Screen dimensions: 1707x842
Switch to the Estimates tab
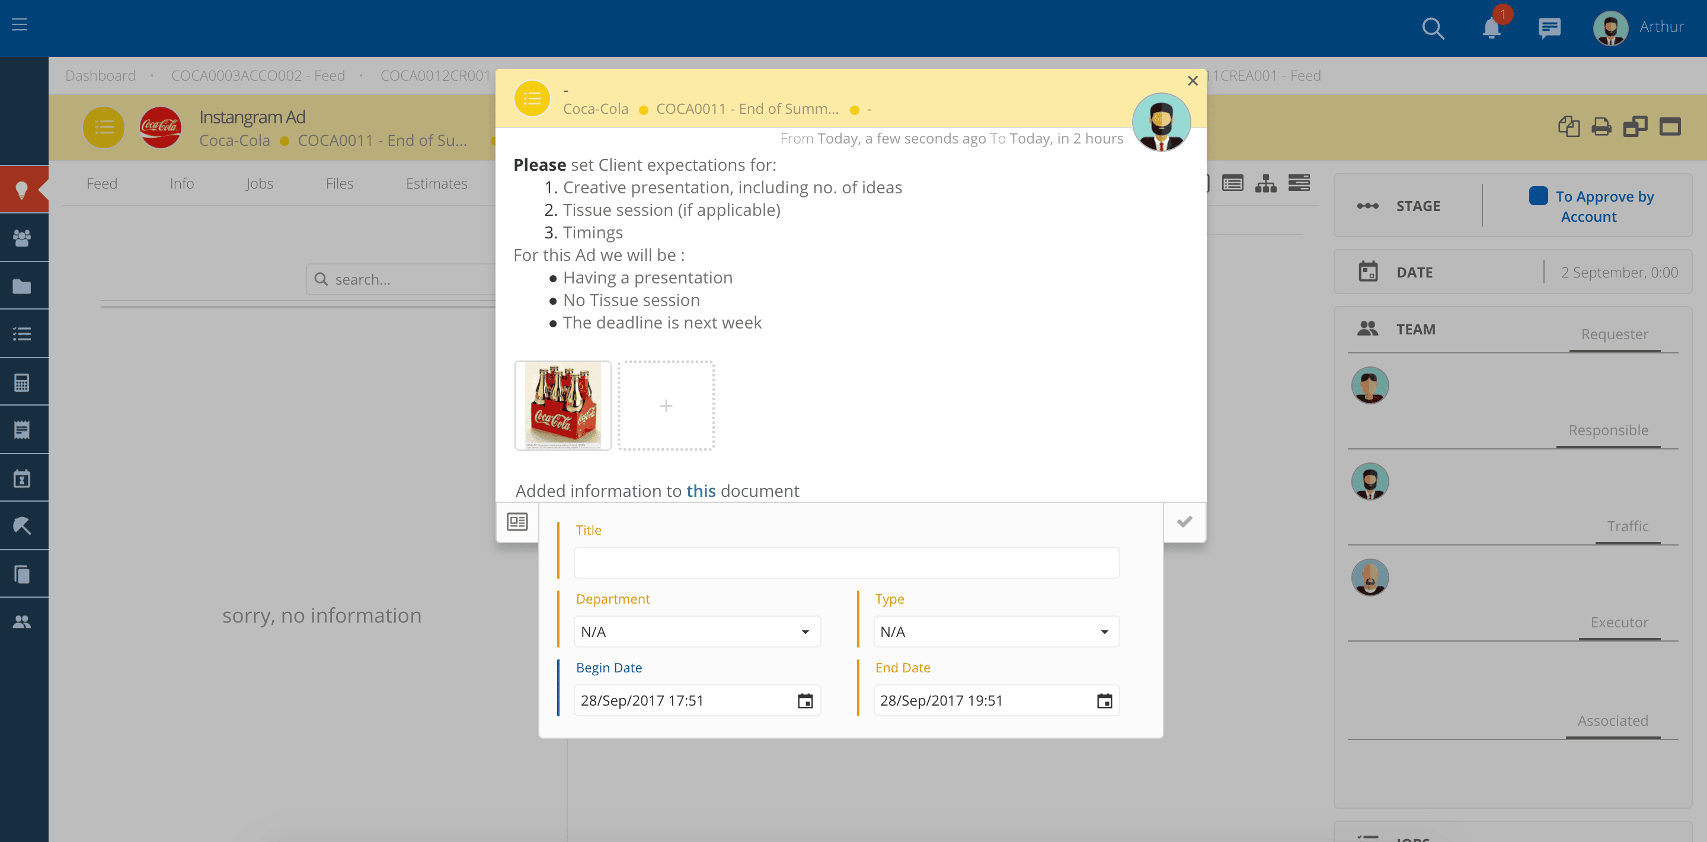coord(436,184)
